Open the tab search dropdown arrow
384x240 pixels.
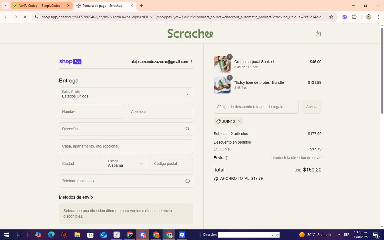[x=5, y=5]
